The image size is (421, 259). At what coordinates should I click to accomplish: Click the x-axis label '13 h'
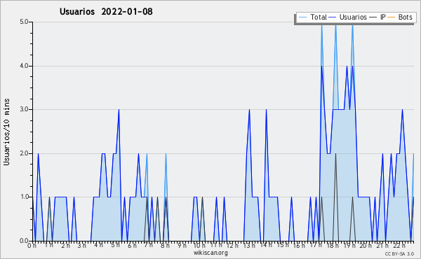point(249,245)
